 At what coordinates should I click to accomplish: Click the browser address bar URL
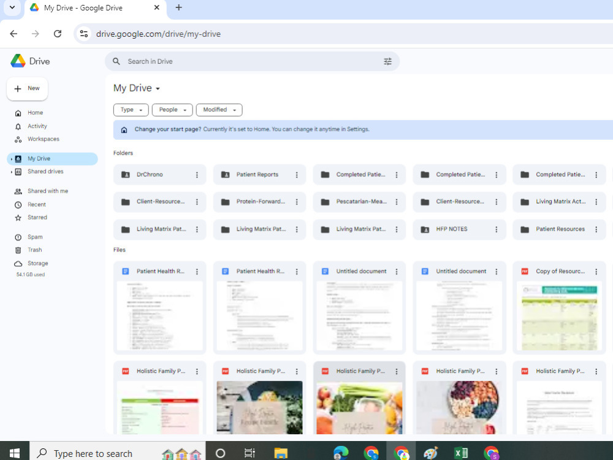pos(158,34)
